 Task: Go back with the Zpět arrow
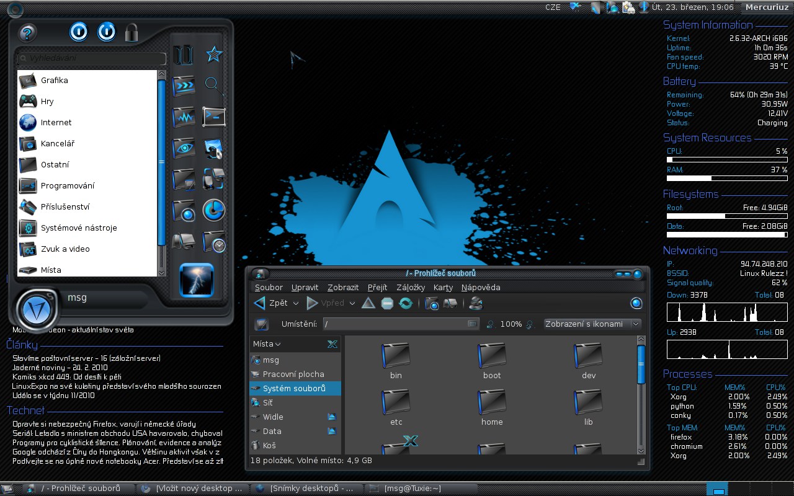[x=271, y=303]
